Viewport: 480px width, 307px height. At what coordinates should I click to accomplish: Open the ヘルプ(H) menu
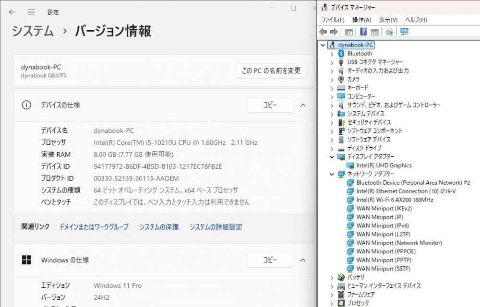pos(416,20)
